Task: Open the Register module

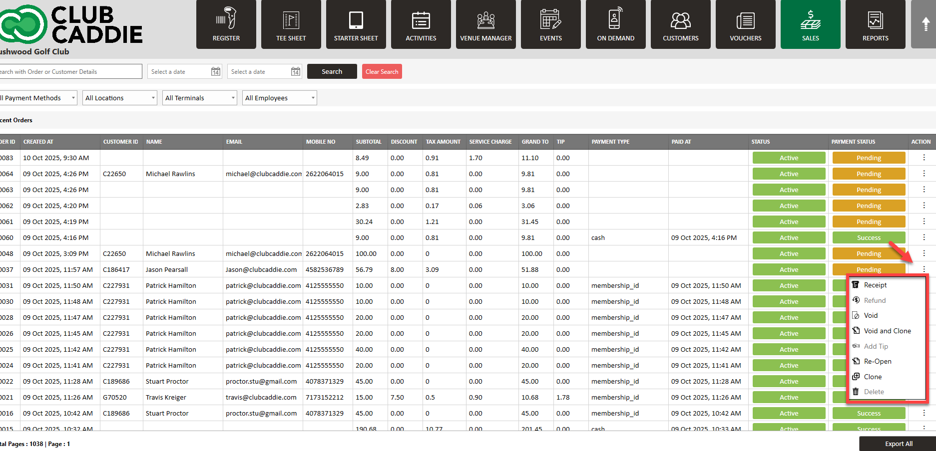Action: click(226, 24)
